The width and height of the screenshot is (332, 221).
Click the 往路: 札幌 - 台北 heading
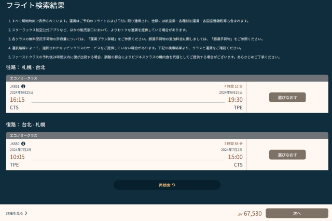pyautogui.click(x=26, y=67)
